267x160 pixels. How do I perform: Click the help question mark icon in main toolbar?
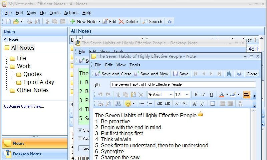point(170,22)
